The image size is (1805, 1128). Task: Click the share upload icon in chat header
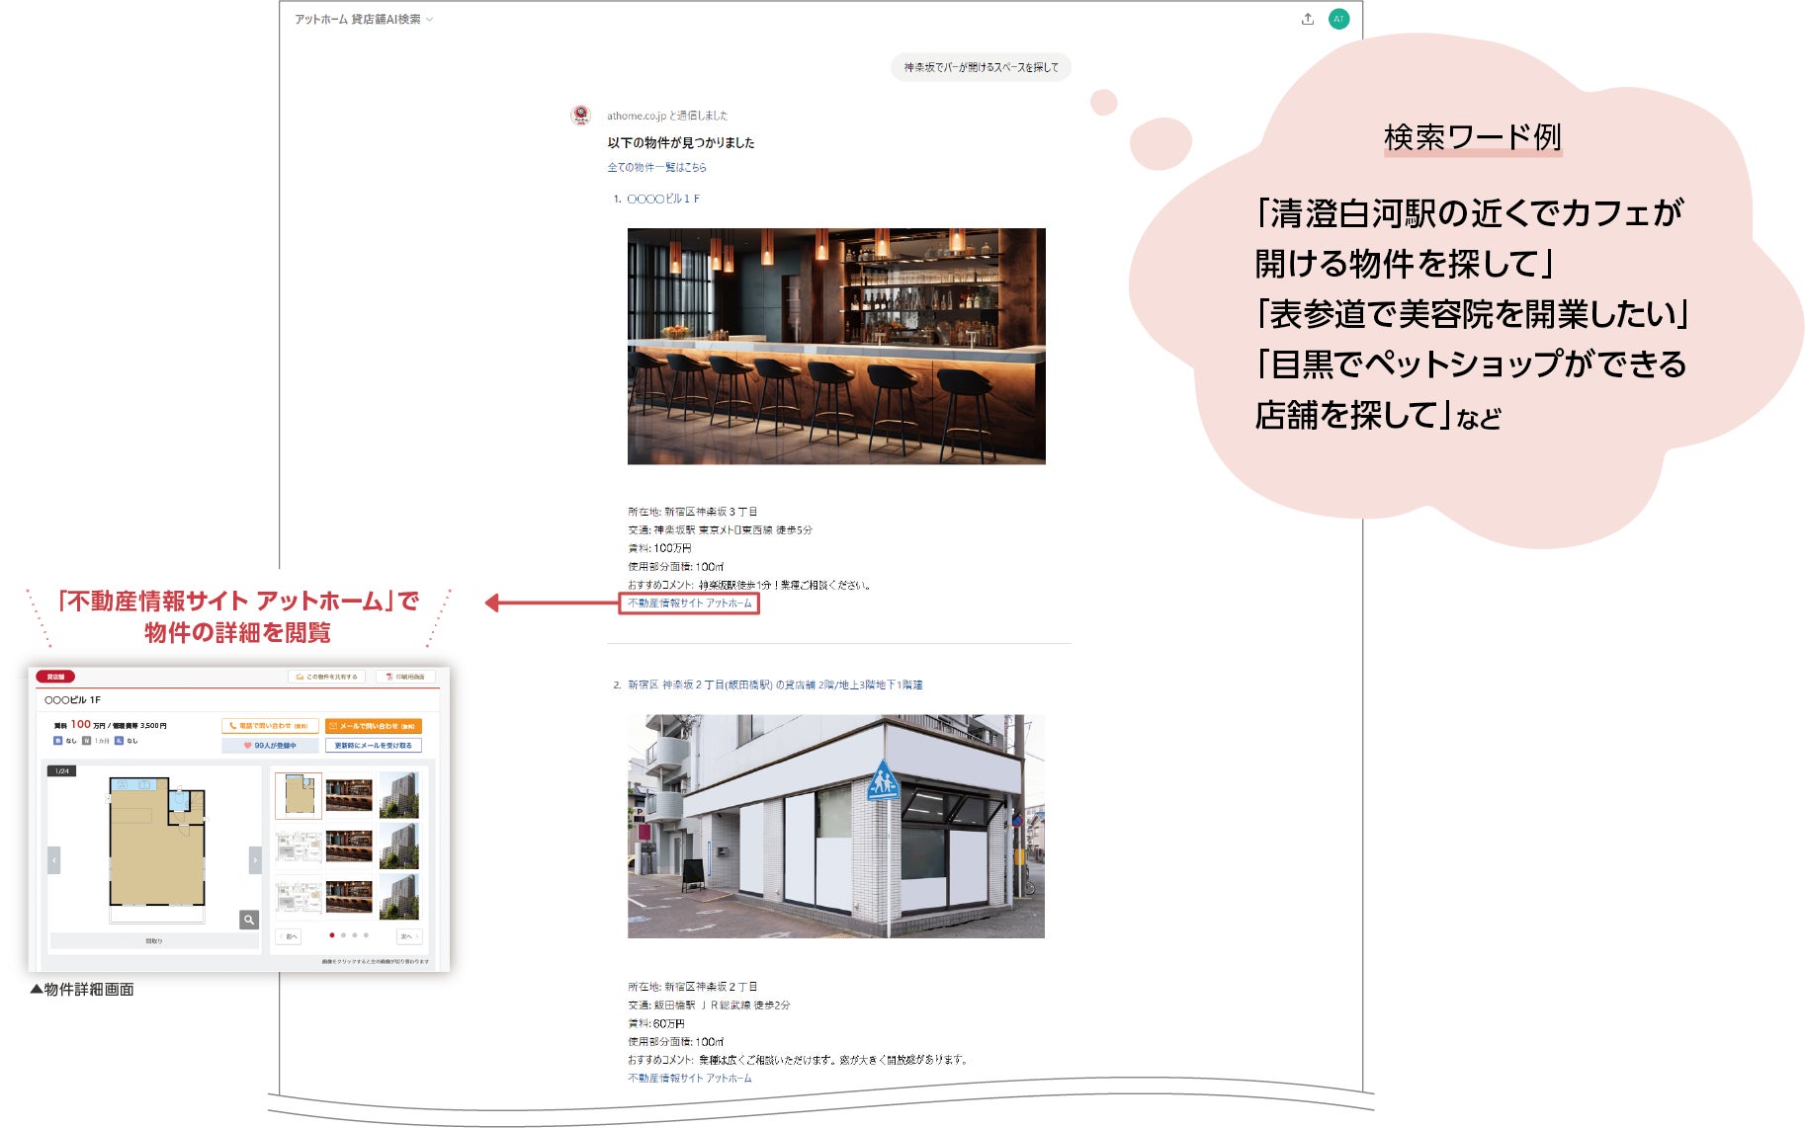1308,19
